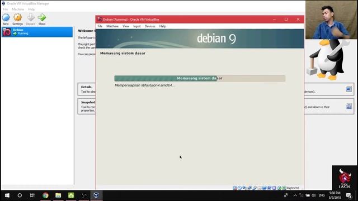
Task: Maximize the Debian VM window
Action: pyautogui.click(x=286, y=20)
